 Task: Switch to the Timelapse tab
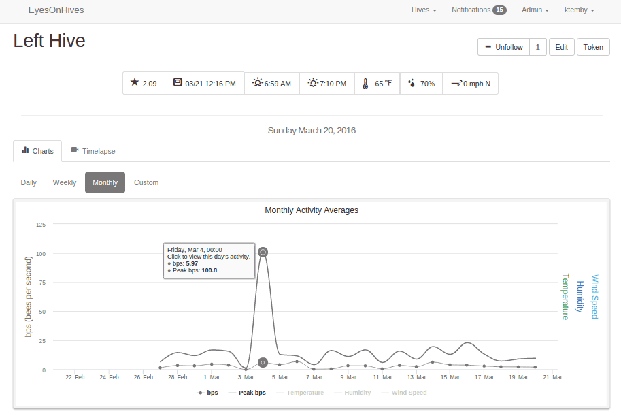[x=93, y=151]
